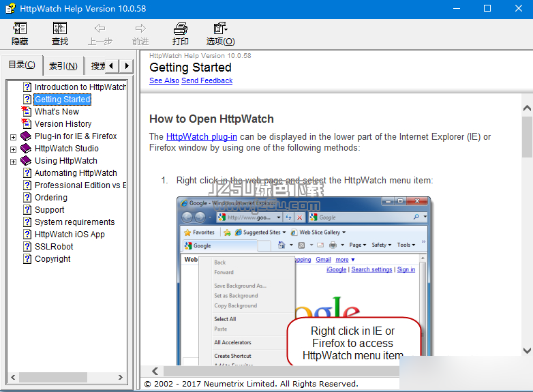Switch to the Index (索引) tab

point(63,65)
